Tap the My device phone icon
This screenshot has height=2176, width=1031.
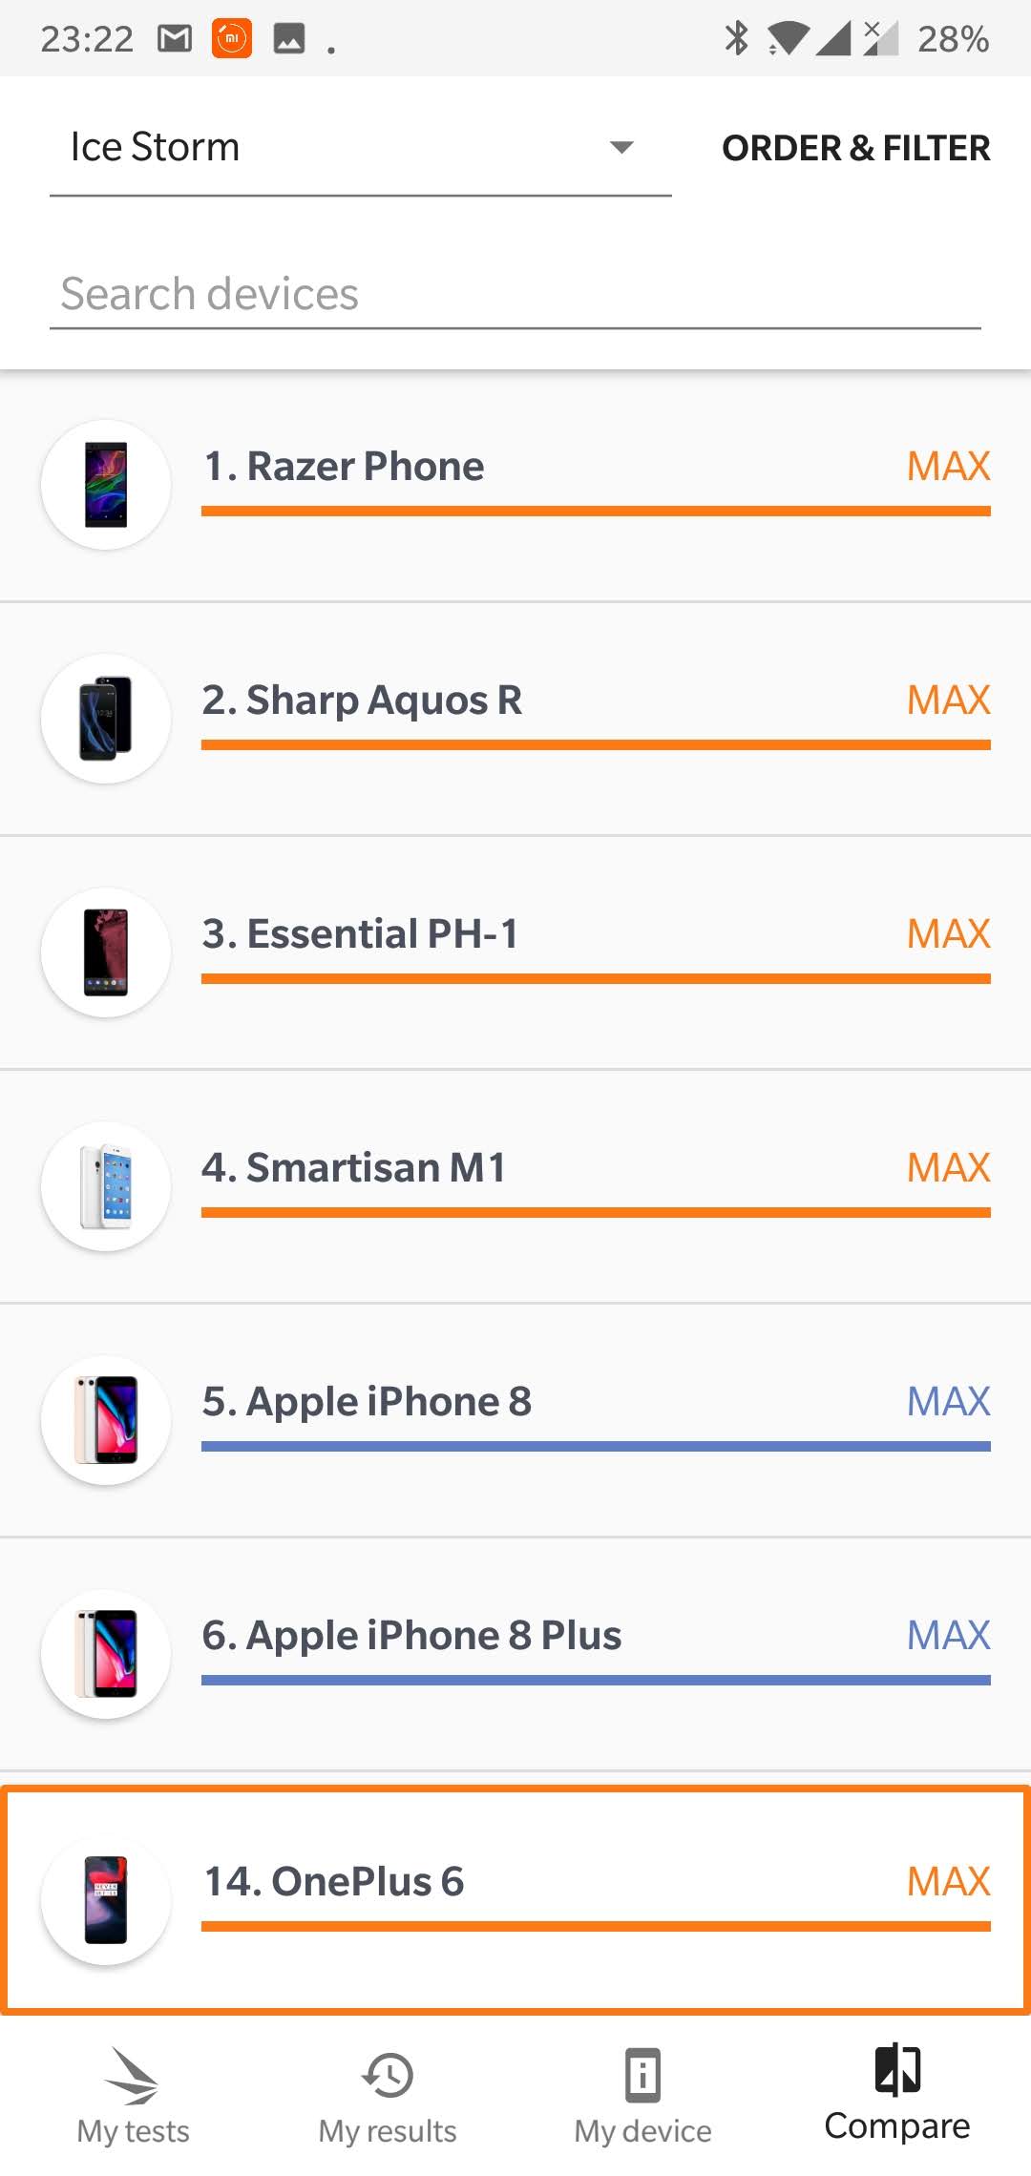642,2075
